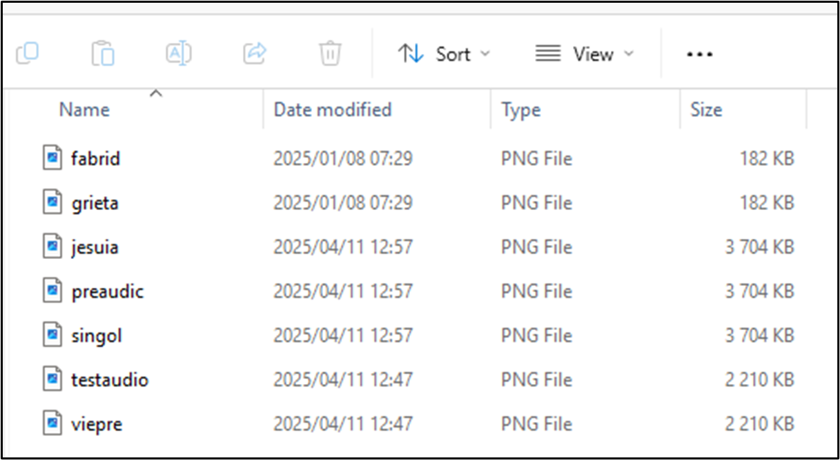Click the preaudic file icon
The image size is (840, 460).
[x=52, y=291]
